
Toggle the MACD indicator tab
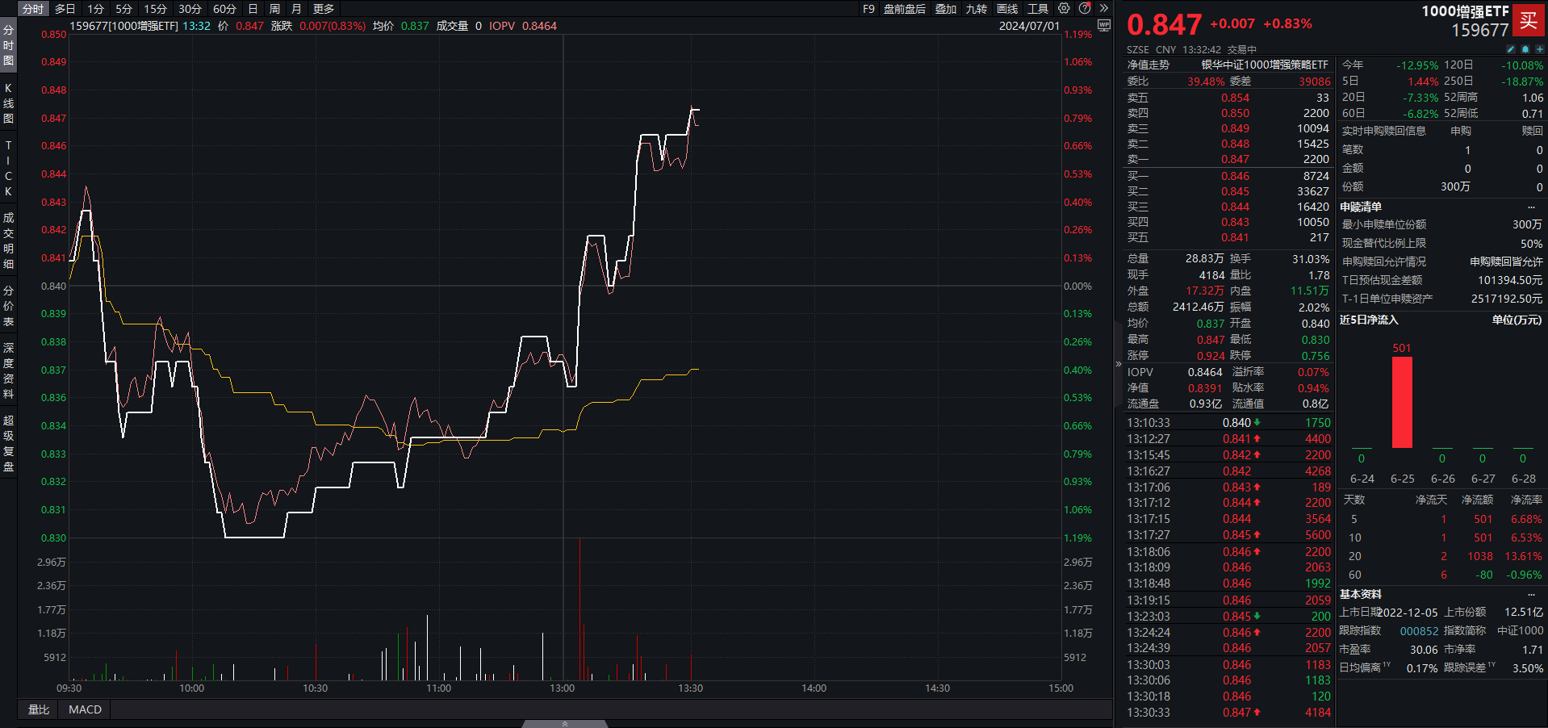click(85, 709)
